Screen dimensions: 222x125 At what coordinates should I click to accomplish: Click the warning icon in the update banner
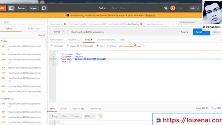pos(68,15)
